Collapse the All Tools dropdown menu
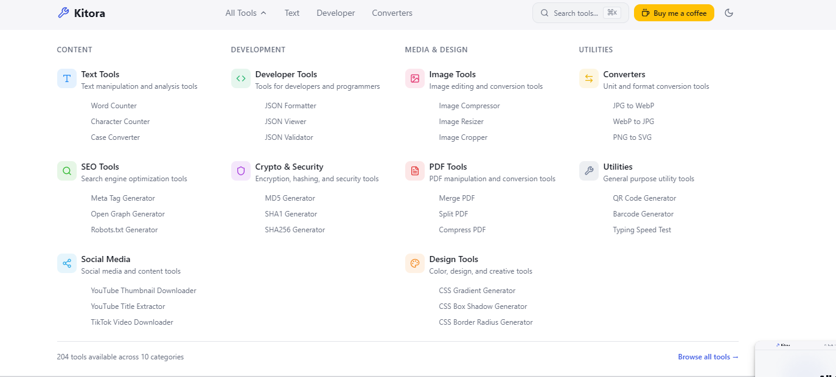The width and height of the screenshot is (836, 377). click(246, 13)
